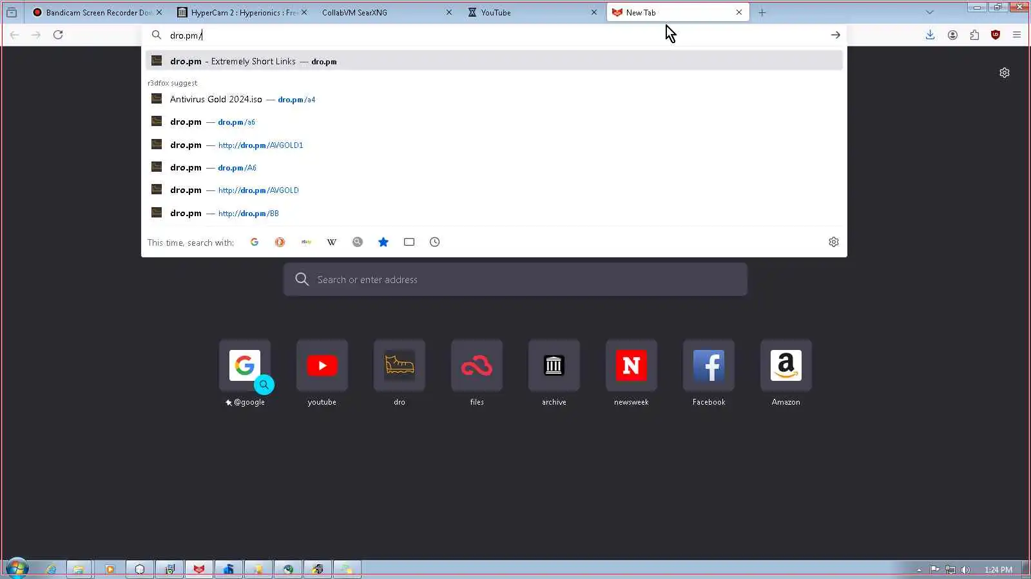Click the Go arrow in the address bar

click(835, 35)
